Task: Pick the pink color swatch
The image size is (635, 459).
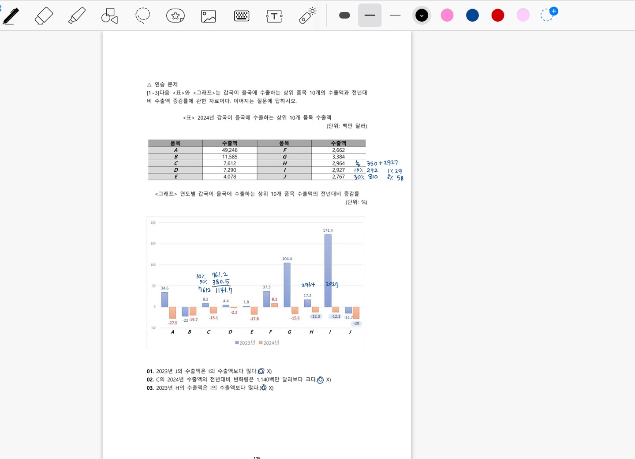Action: click(447, 15)
